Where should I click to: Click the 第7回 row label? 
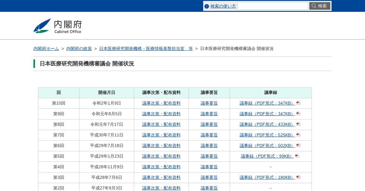(59, 135)
